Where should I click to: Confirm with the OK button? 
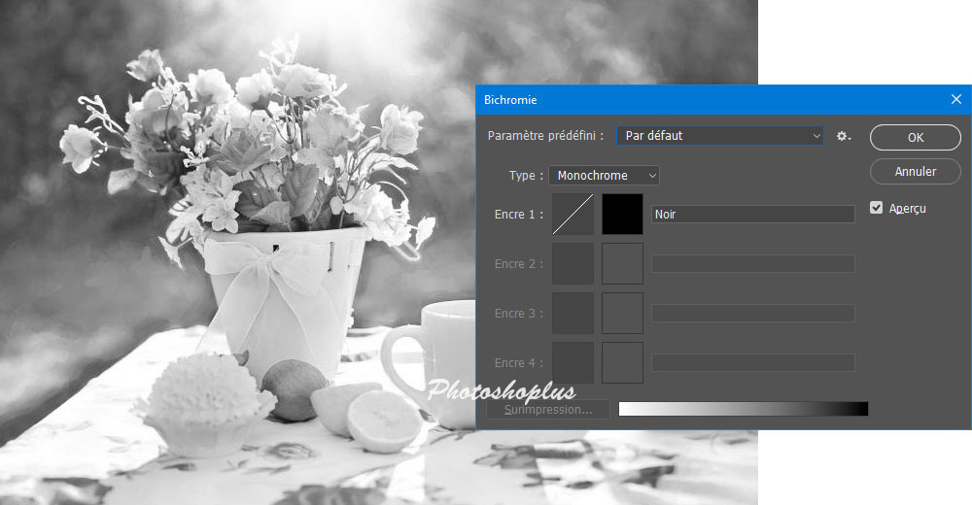[x=915, y=137]
